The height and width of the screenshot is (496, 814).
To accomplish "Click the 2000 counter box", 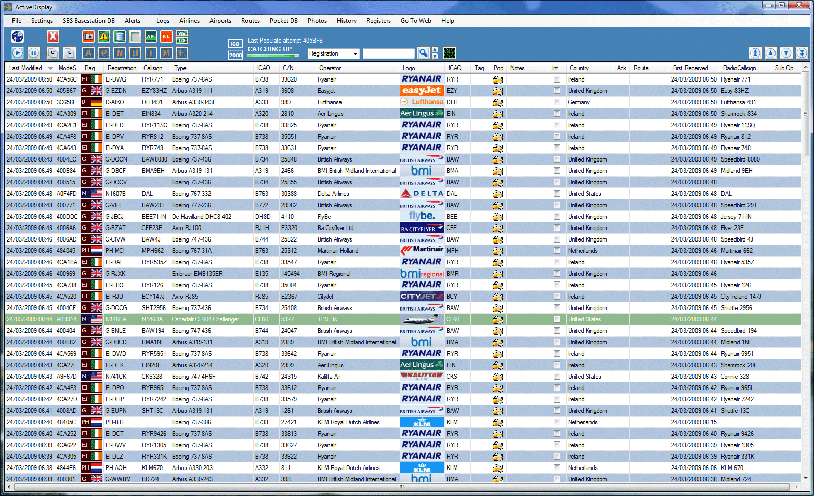I will pos(235,55).
